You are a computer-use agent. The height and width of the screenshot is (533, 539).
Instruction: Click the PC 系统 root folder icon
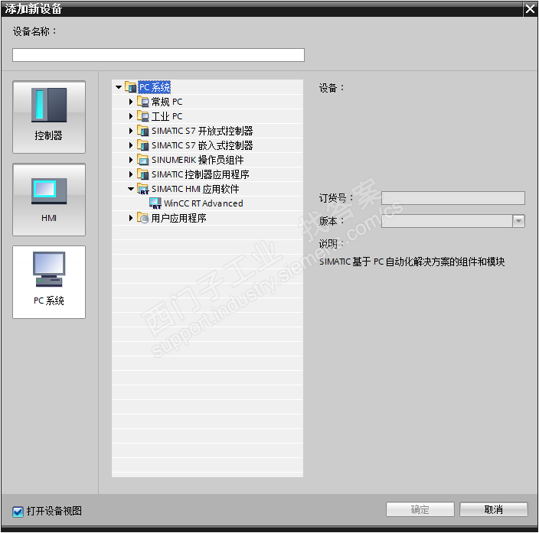pos(131,87)
